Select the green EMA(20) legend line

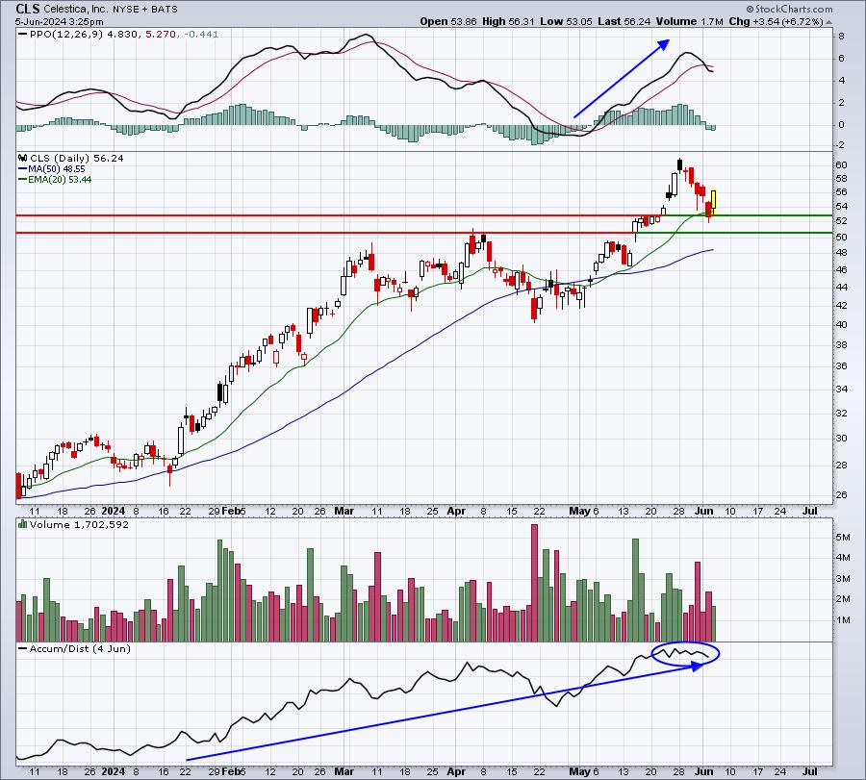coord(22,180)
